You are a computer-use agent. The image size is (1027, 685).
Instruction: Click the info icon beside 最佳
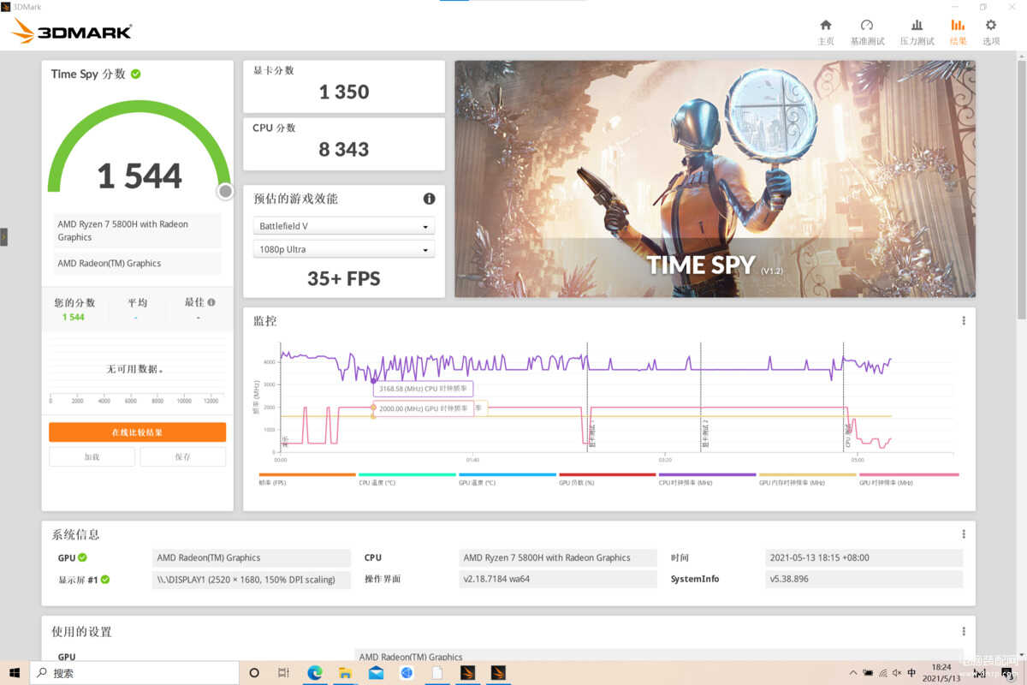point(211,302)
